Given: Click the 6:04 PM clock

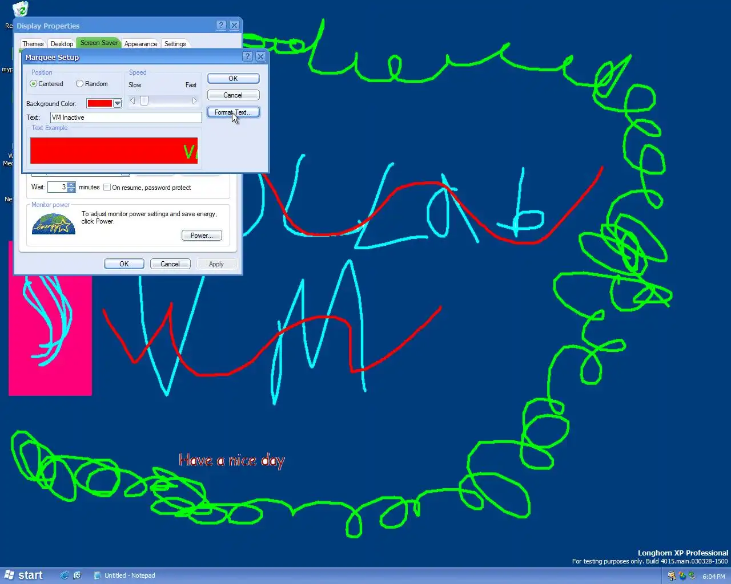Looking at the screenshot, I should pos(714,577).
